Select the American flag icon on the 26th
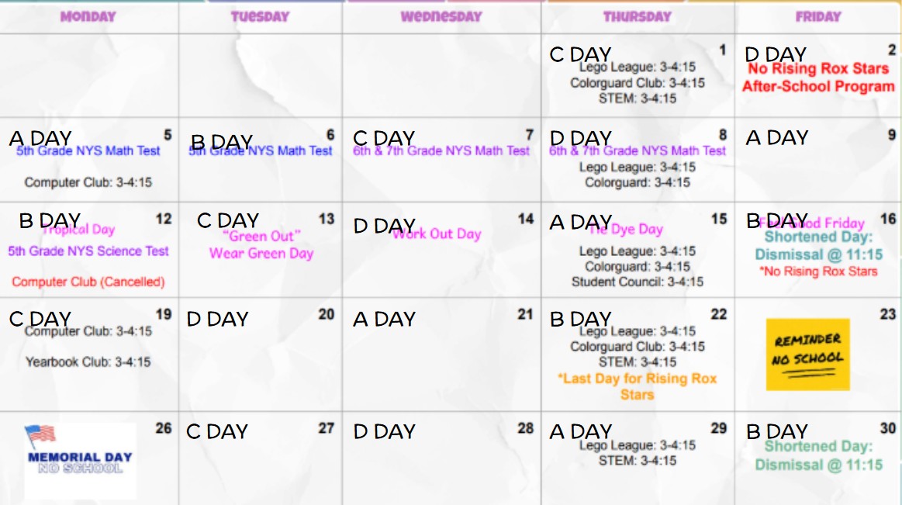The height and width of the screenshot is (505, 902). [x=40, y=436]
